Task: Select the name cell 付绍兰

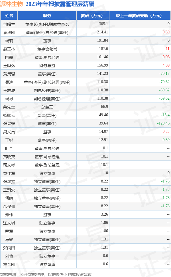Action: pos(9,24)
